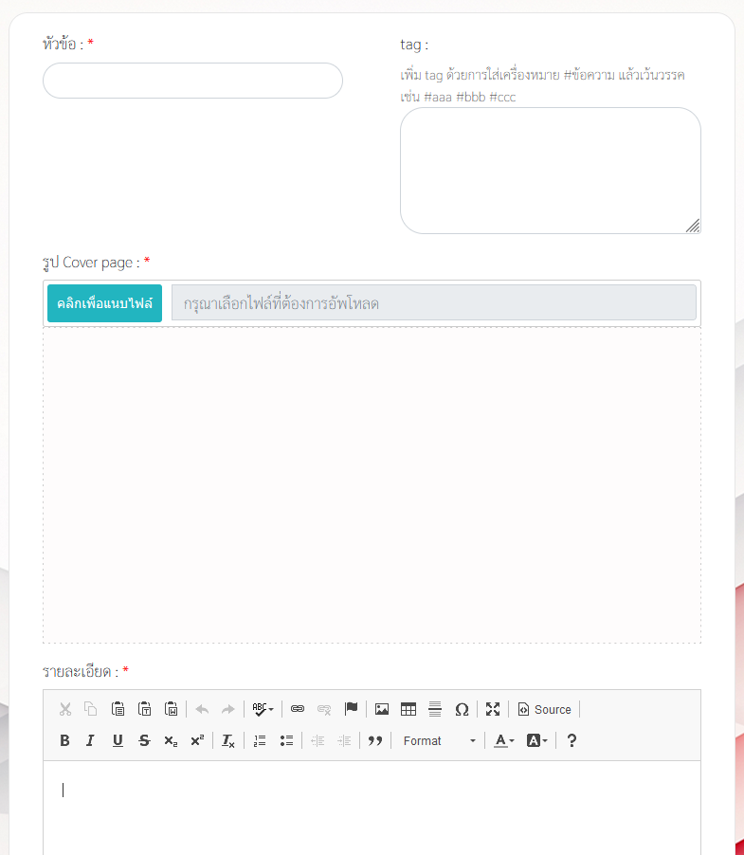Toggle strikethrough text formatting
744x855 pixels.
click(x=144, y=740)
